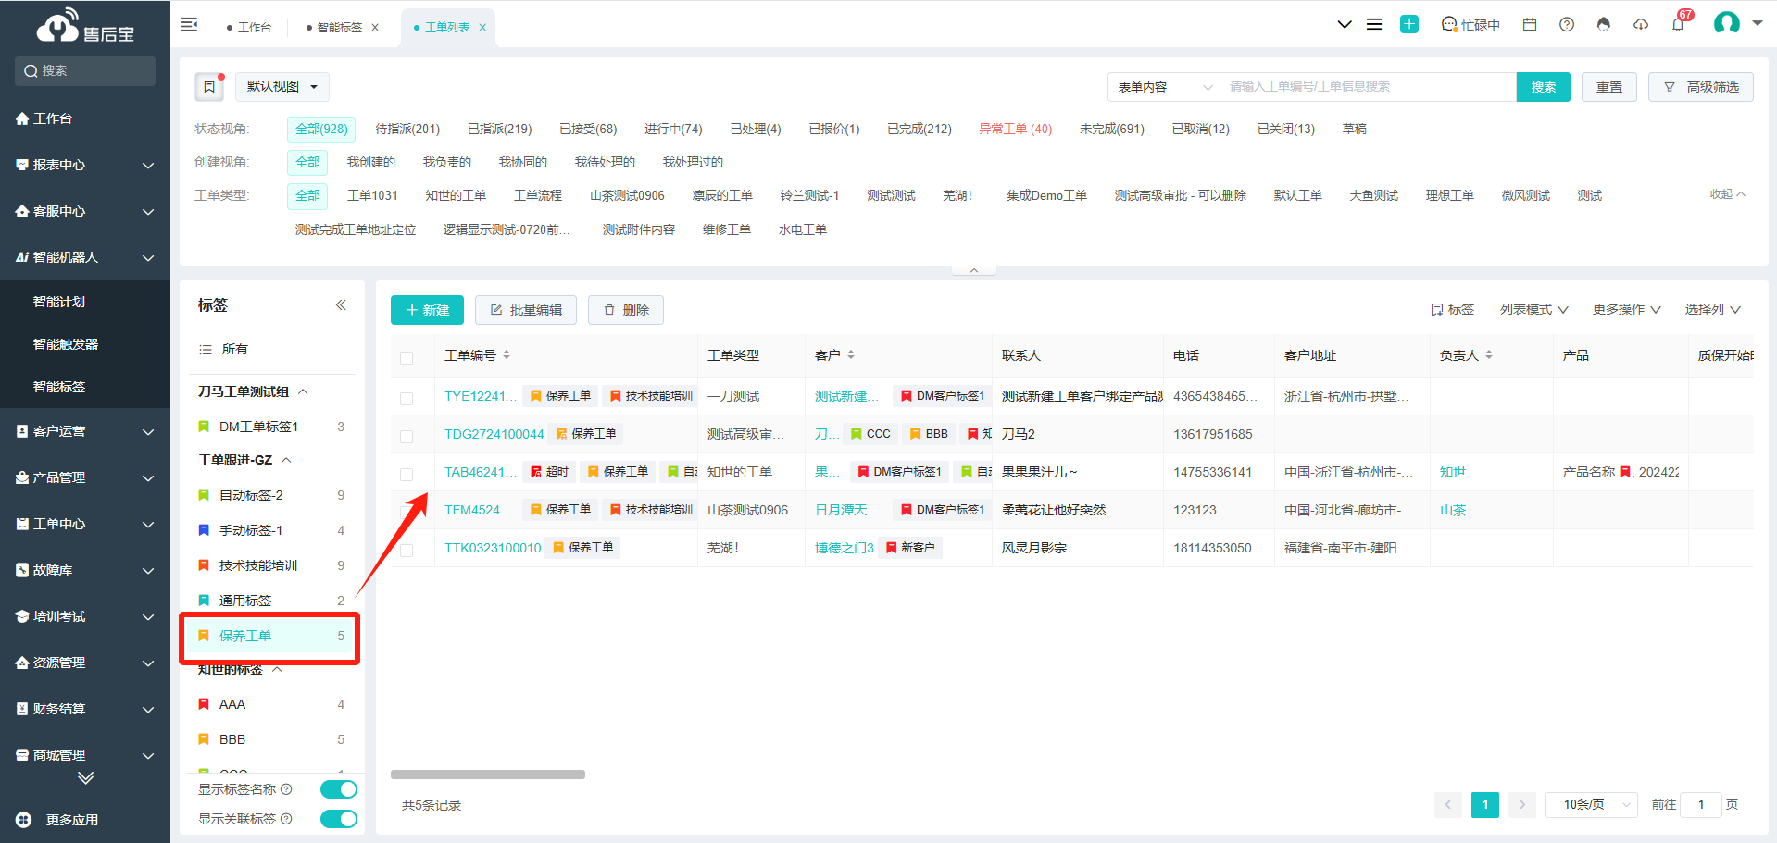This screenshot has height=843, width=1777.
Task: Open the user avatar menu
Action: [1727, 23]
